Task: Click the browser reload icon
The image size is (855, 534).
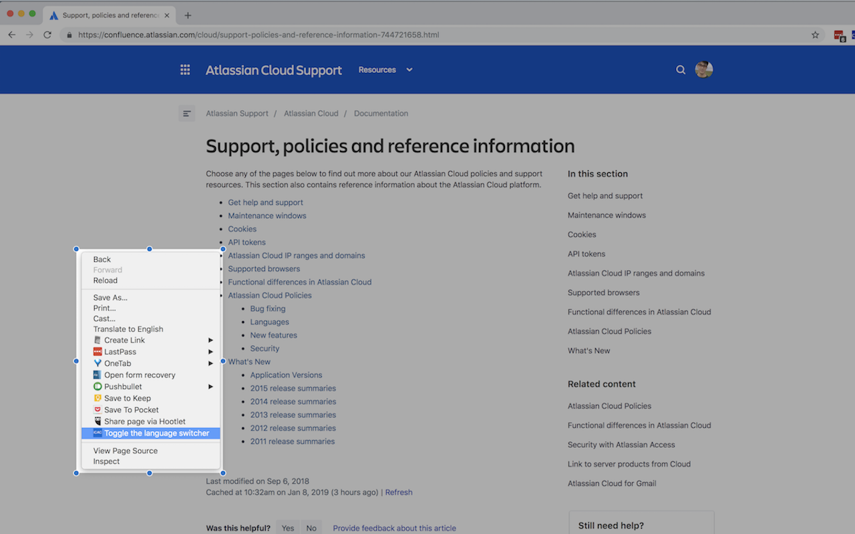Action: coord(47,35)
